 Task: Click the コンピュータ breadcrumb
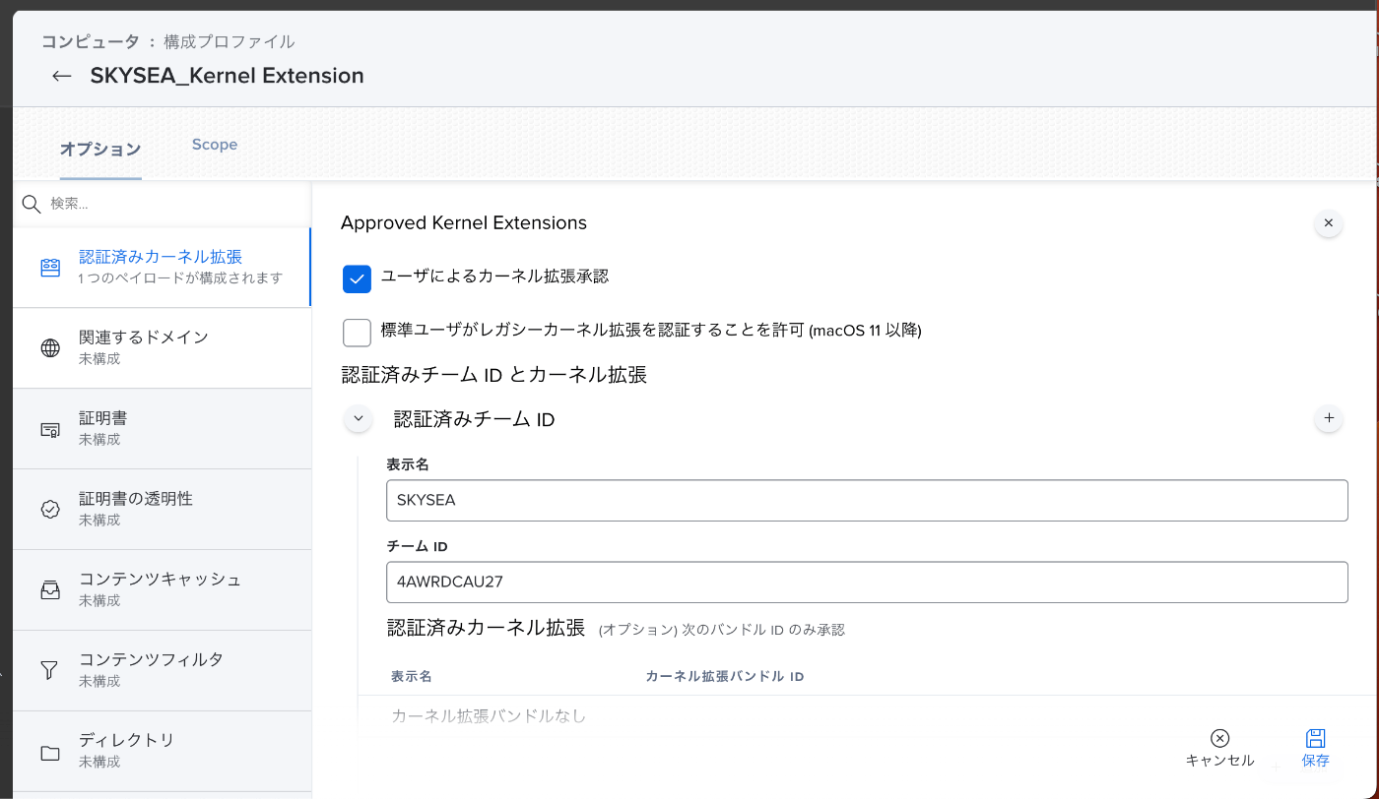click(91, 41)
